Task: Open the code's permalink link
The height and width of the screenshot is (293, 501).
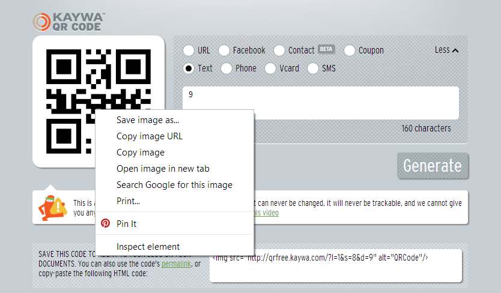Action: (x=176, y=264)
